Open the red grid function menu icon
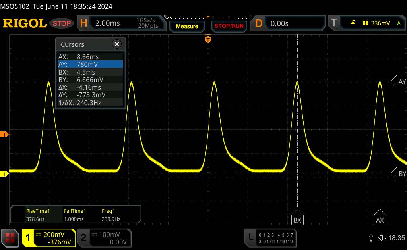The image size is (407, 250). point(11,238)
